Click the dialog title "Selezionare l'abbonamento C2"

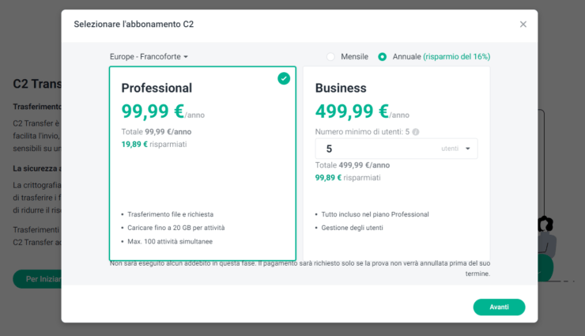[x=134, y=25]
